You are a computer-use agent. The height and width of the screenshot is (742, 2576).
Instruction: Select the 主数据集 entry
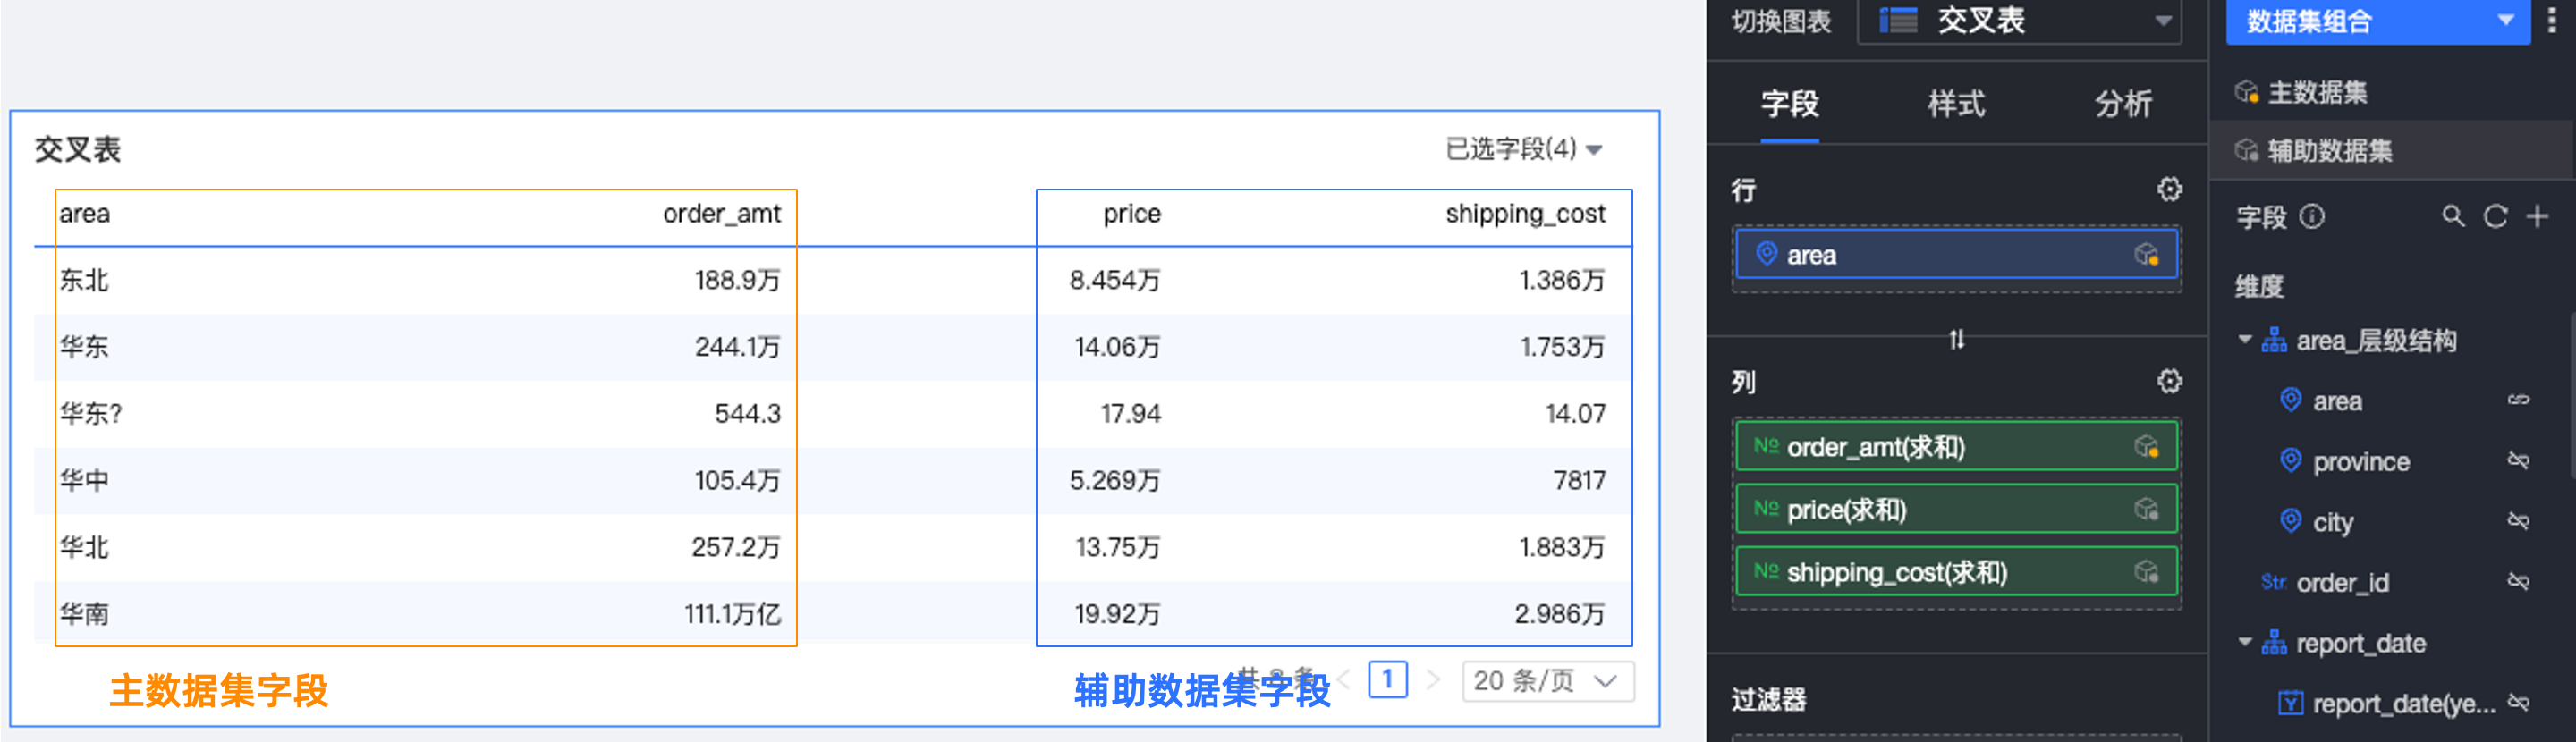tap(2391, 92)
